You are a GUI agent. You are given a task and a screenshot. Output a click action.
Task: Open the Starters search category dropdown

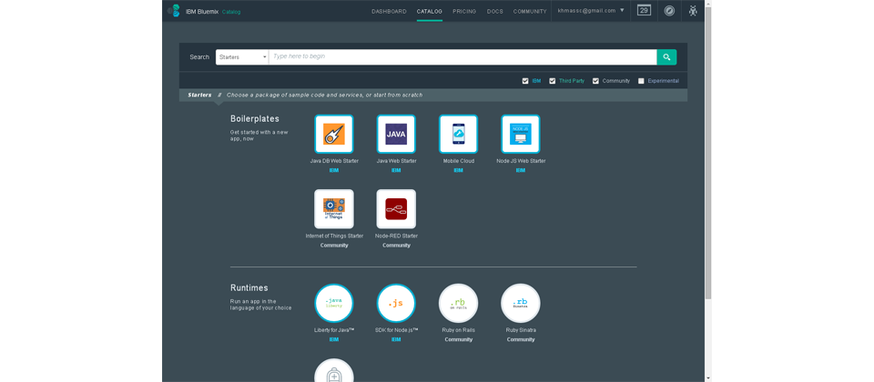(242, 56)
